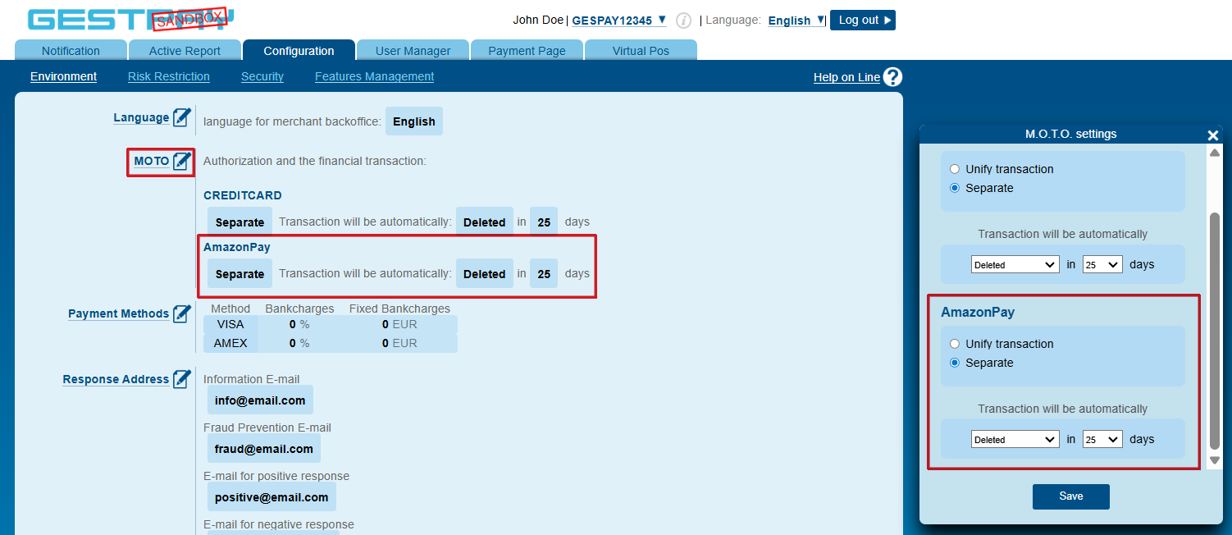Open the English language dropdown in header
Viewport: 1232px width, 535px height.
[x=796, y=21]
